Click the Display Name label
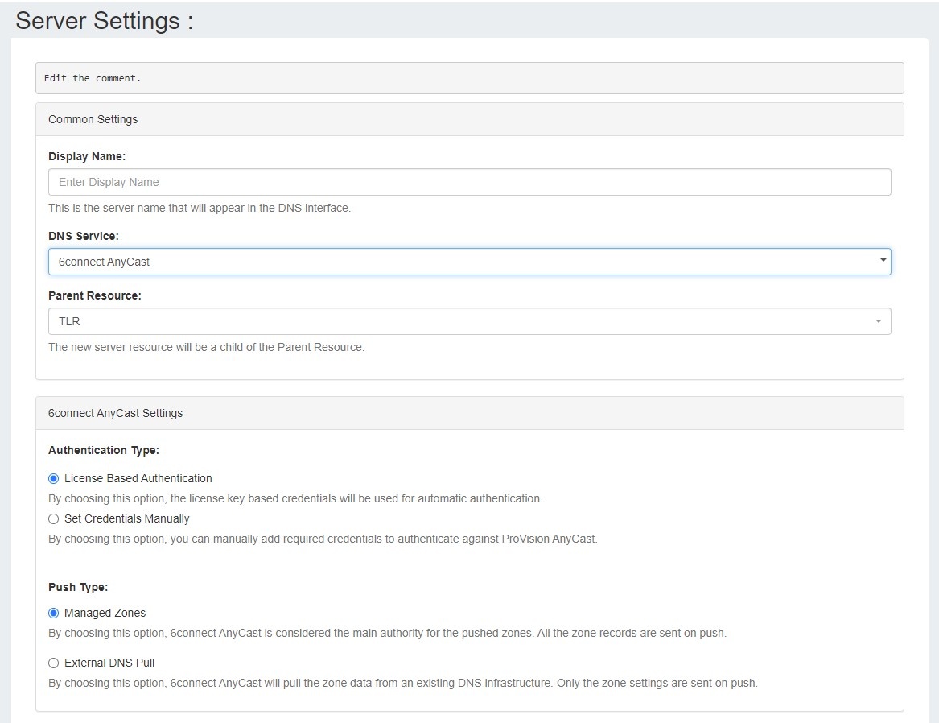 point(87,156)
